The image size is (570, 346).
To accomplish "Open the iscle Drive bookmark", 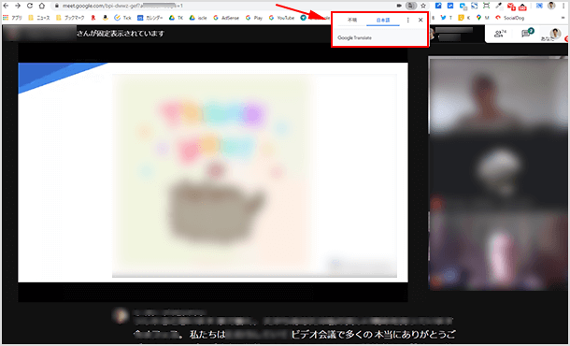I will (198, 18).
